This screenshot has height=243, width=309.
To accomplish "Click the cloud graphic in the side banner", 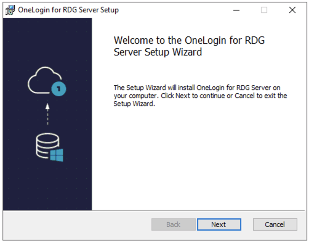I will (x=47, y=81).
